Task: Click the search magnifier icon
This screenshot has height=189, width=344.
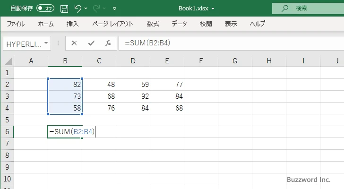Action: coord(285,9)
